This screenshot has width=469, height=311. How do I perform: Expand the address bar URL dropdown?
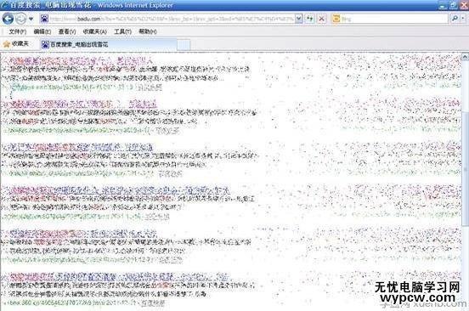(x=298, y=19)
